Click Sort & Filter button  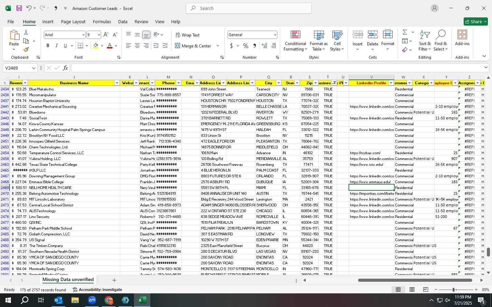pyautogui.click(x=425, y=41)
